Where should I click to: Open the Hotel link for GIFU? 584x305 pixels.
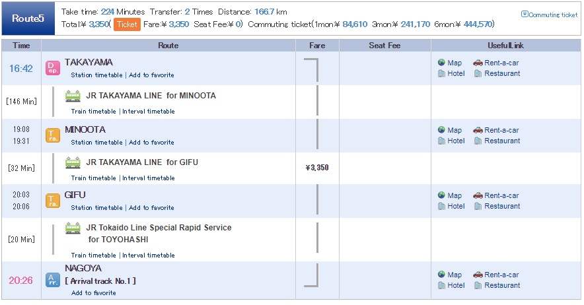point(456,206)
